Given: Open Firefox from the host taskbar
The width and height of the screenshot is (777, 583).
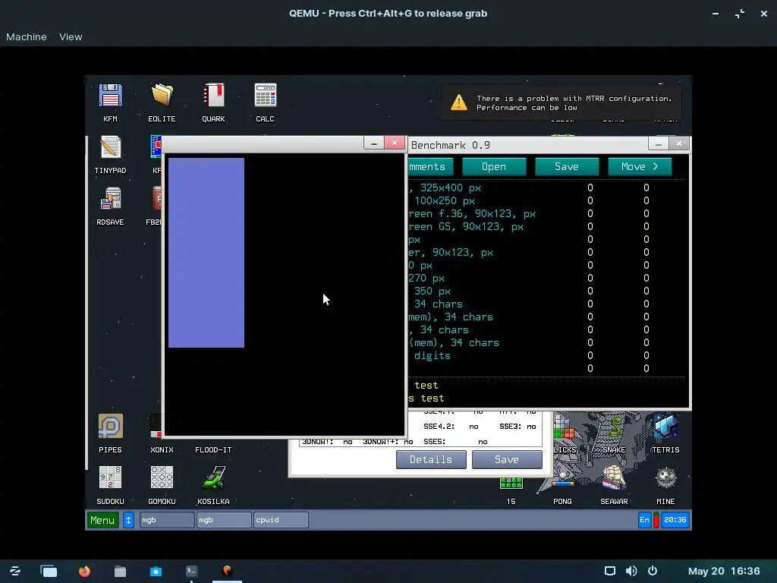Looking at the screenshot, I should [85, 571].
